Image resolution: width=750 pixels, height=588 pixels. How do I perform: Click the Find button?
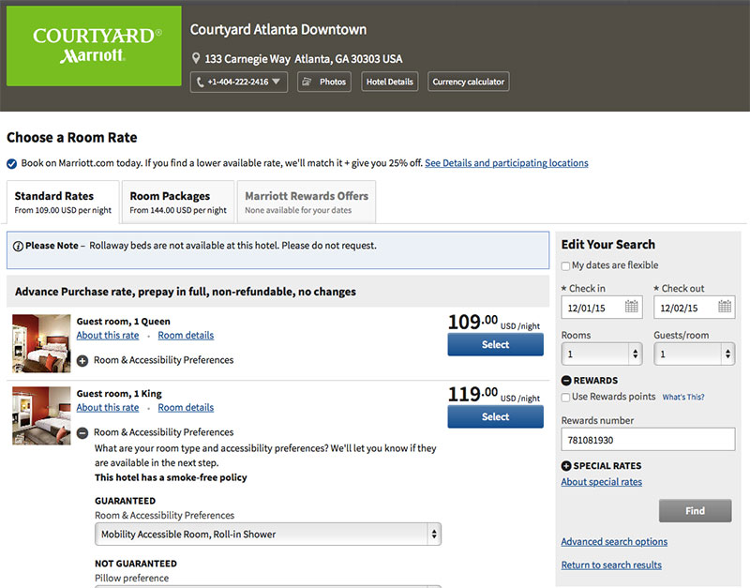coord(695,511)
